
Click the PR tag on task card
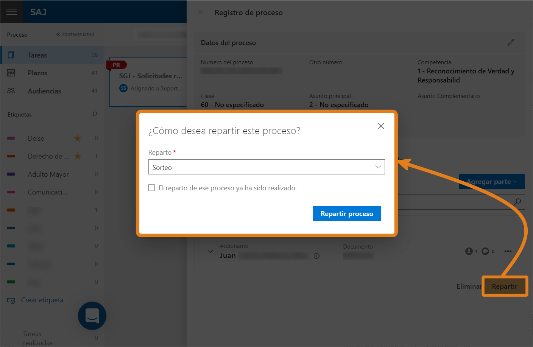[x=117, y=65]
